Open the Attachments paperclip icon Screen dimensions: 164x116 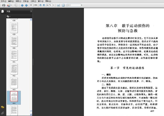tap(3, 113)
